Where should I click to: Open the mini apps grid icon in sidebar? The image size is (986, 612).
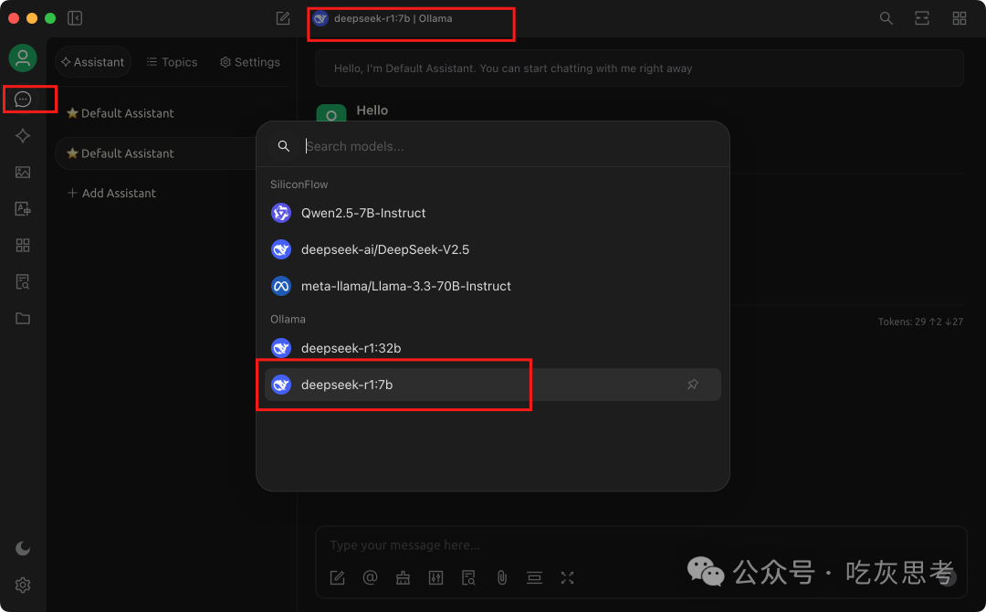click(23, 246)
